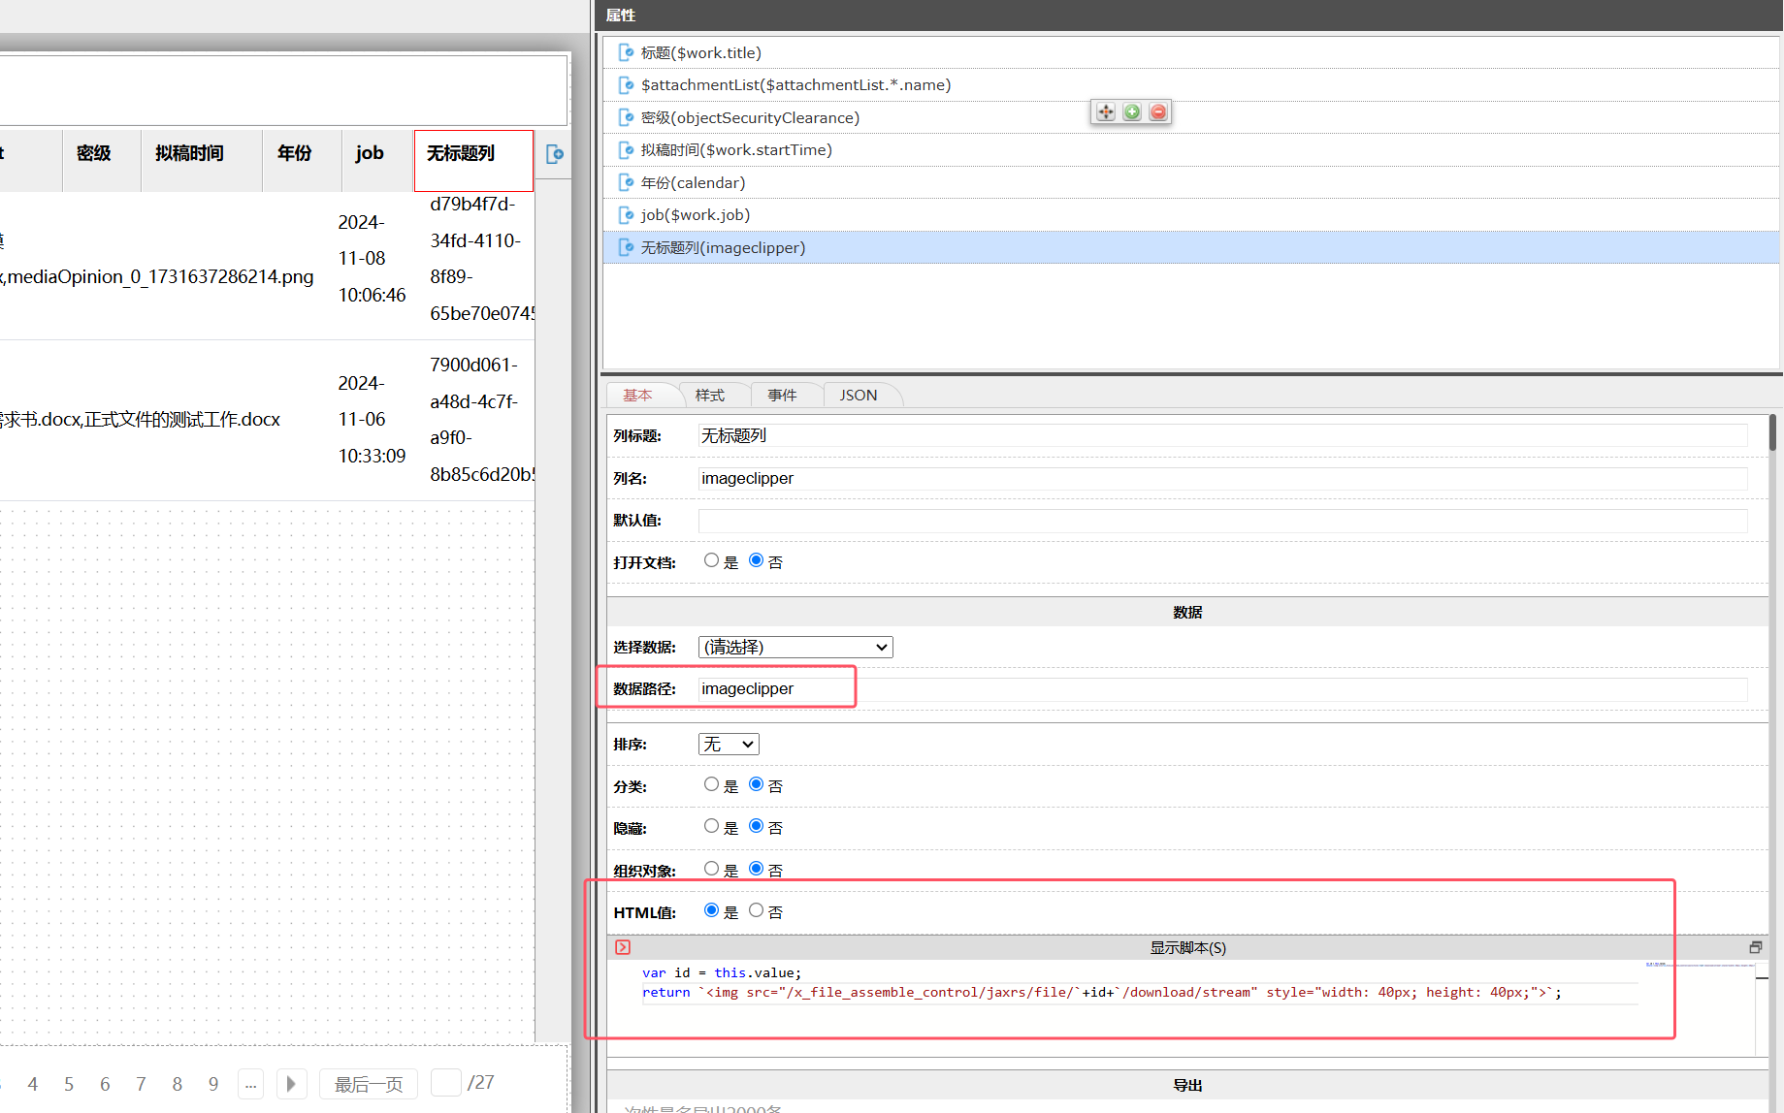Switch to the 样式 tab
Viewport: 1784px width, 1113px height.
tap(709, 395)
